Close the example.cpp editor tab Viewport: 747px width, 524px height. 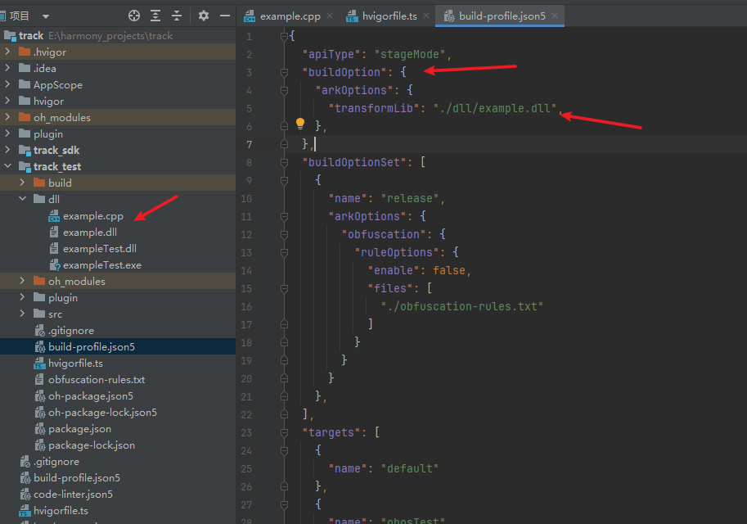pos(329,16)
